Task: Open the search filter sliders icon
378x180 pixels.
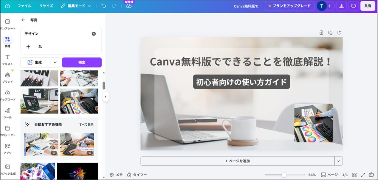Action: coord(40,47)
